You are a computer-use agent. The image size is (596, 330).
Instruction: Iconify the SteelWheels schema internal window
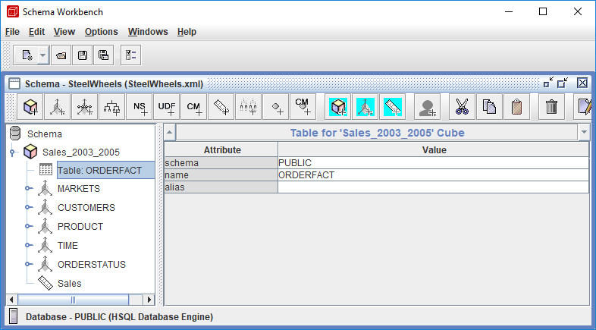click(548, 83)
